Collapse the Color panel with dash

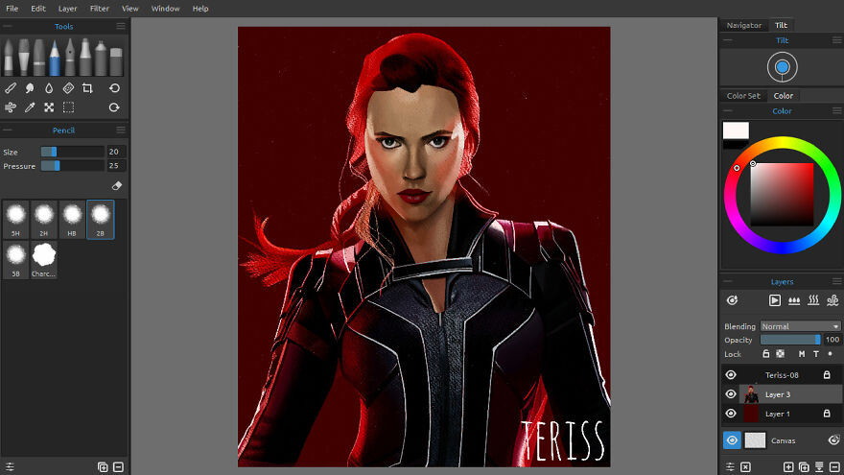[728, 110]
